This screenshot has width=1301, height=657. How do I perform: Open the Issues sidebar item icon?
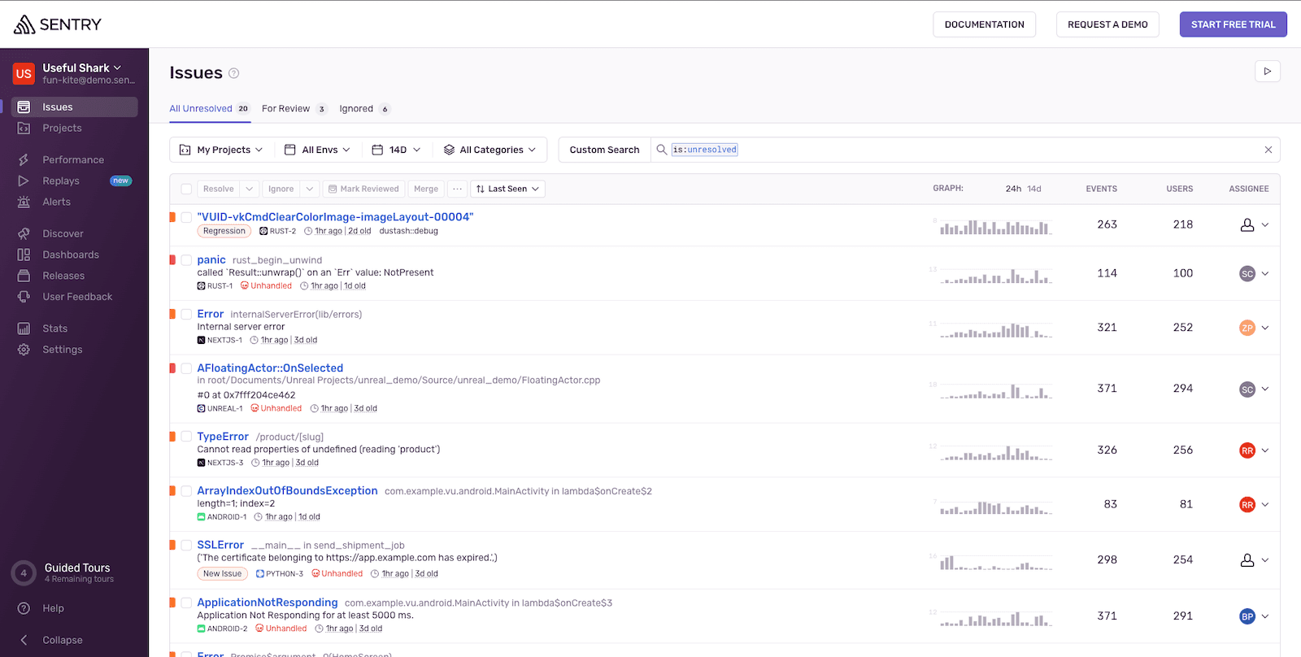(24, 107)
